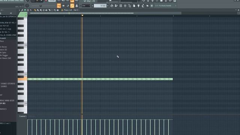Select the Draw pencil tool
Screen dimensions: 240x135
coord(35,10)
